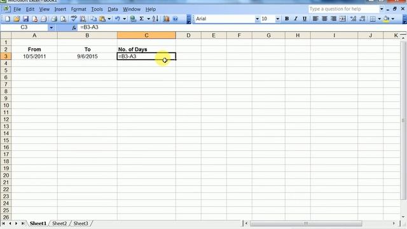Open the Paste options dropdown arrow

point(109,18)
